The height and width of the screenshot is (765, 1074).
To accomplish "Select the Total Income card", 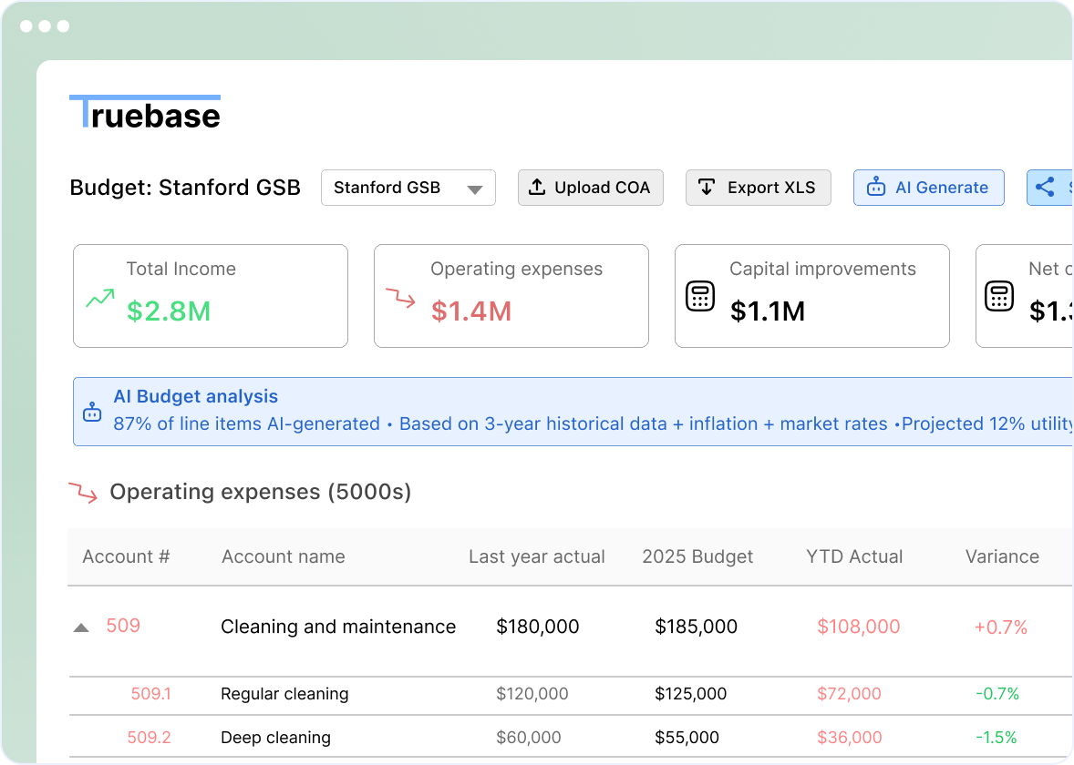I will (x=211, y=296).
